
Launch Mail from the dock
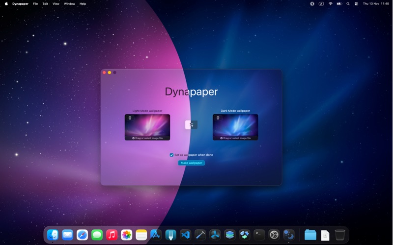click(67, 235)
